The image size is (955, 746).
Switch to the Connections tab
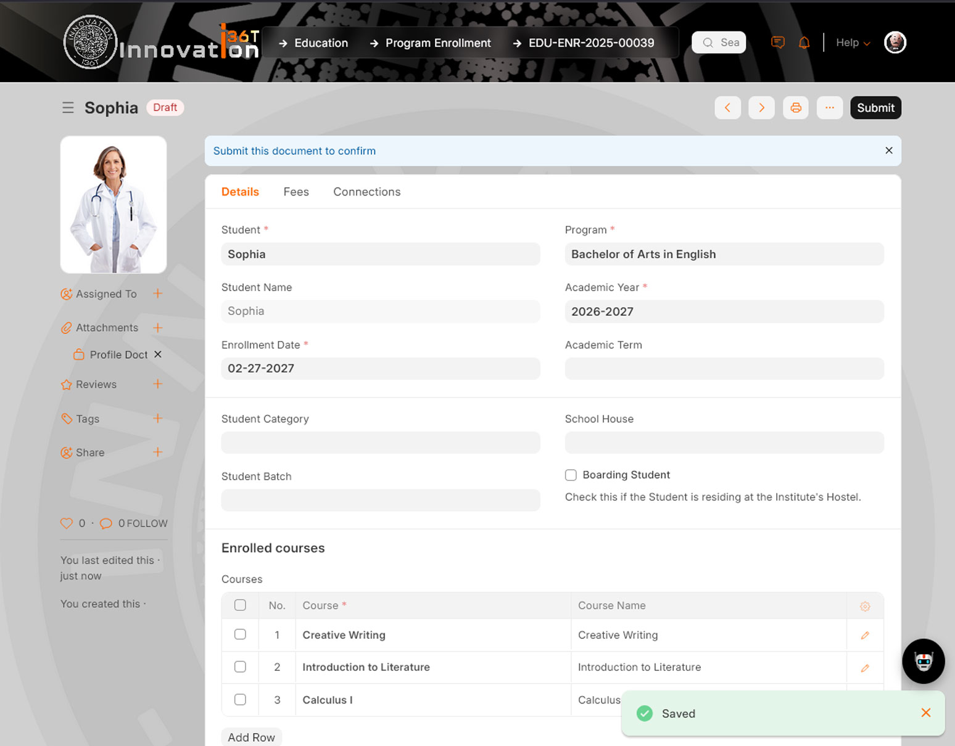(x=366, y=192)
